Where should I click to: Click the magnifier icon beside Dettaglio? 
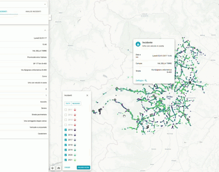point(146,81)
